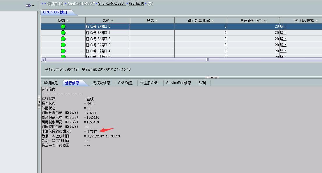Image resolution: width=322 pixels, height=173 pixels.
Task: Select the 未注册ONU tab
Action: point(149,83)
